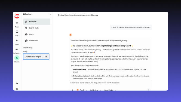Open the Agents section
The height and width of the screenshot is (102, 181).
click(37, 34)
